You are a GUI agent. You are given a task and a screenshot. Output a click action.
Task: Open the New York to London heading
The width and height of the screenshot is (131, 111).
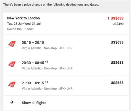(23, 18)
